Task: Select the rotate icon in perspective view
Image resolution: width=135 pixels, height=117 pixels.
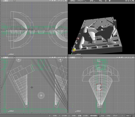Action: pyautogui.click(x=129, y=1)
